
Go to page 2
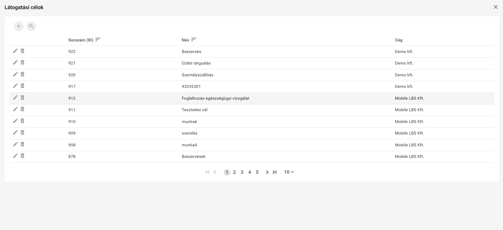tap(234, 172)
